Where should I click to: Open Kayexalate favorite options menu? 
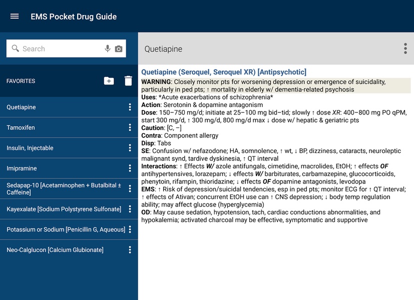tap(130, 209)
